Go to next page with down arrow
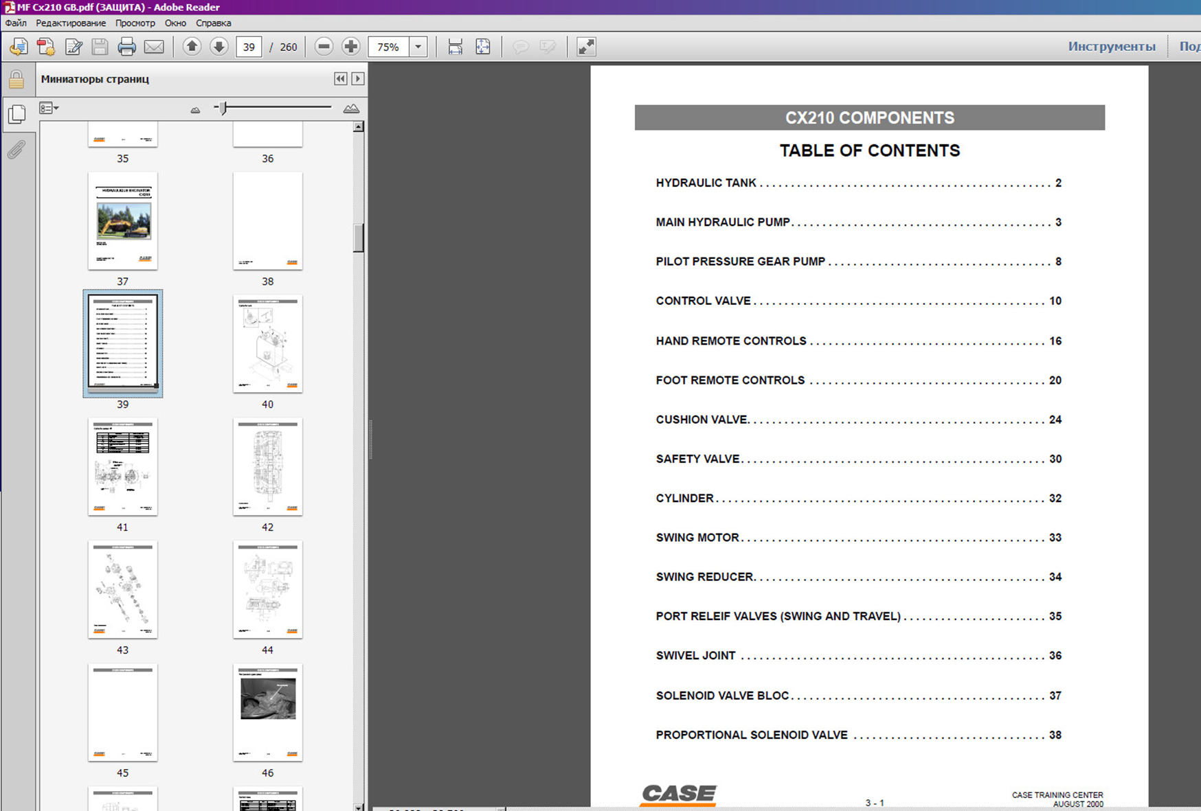This screenshot has height=811, width=1201. tap(218, 47)
